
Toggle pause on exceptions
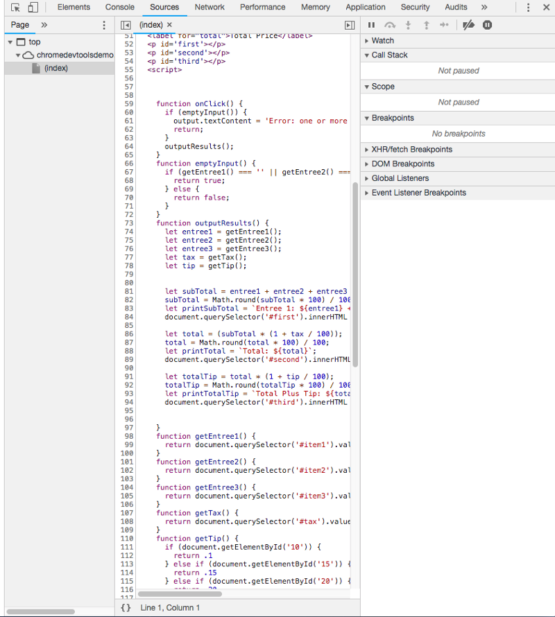pos(487,25)
